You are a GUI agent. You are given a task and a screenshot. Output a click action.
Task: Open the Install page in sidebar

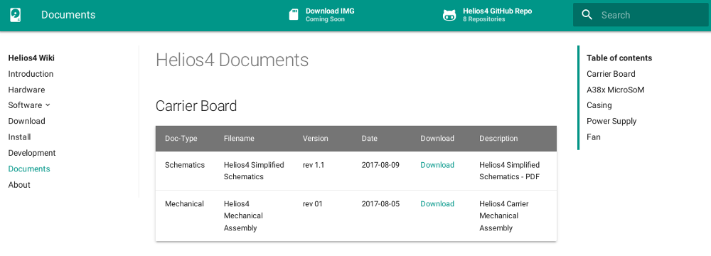point(19,137)
